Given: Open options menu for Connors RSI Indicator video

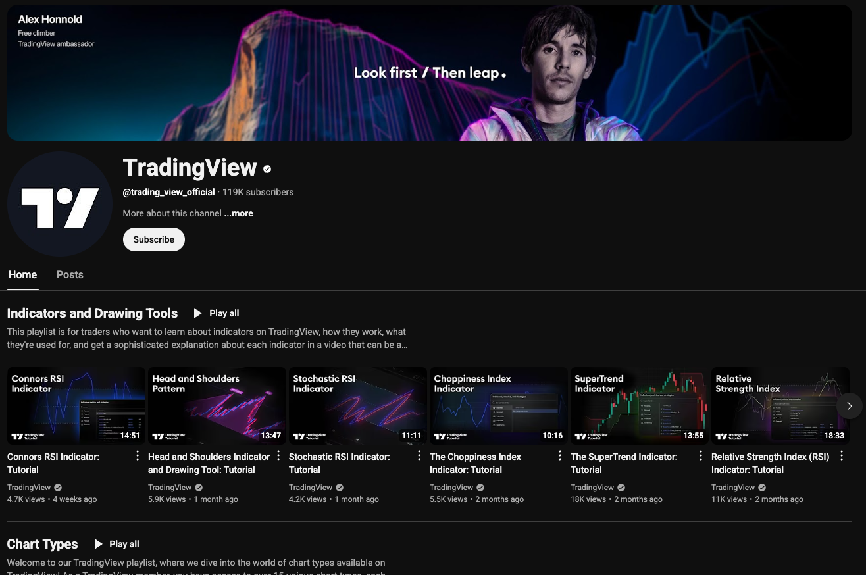Looking at the screenshot, I should click(x=137, y=456).
